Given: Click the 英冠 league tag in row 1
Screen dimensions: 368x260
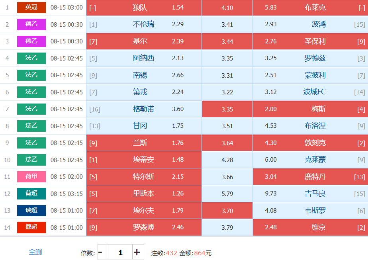Looking at the screenshot, I should pos(31,8).
